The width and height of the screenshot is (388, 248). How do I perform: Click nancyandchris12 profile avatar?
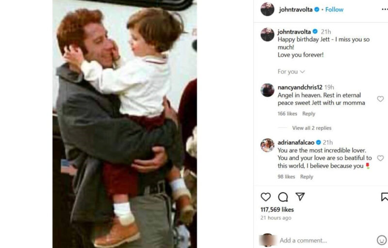coord(267,90)
